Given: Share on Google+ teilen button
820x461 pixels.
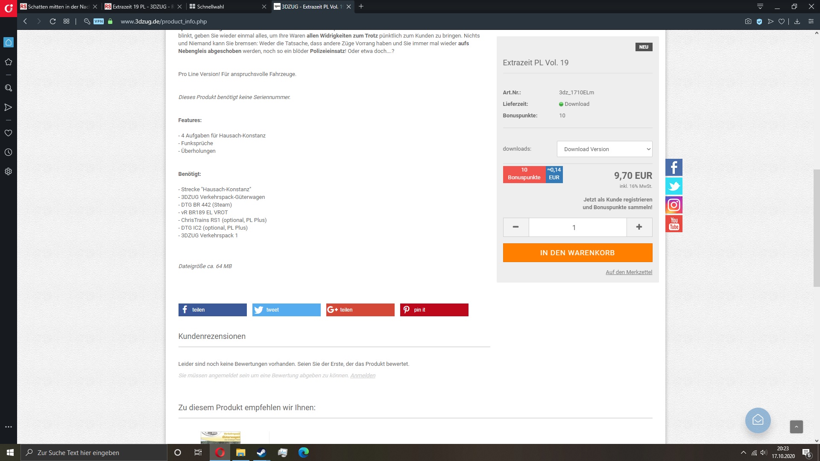Looking at the screenshot, I should [x=360, y=310].
